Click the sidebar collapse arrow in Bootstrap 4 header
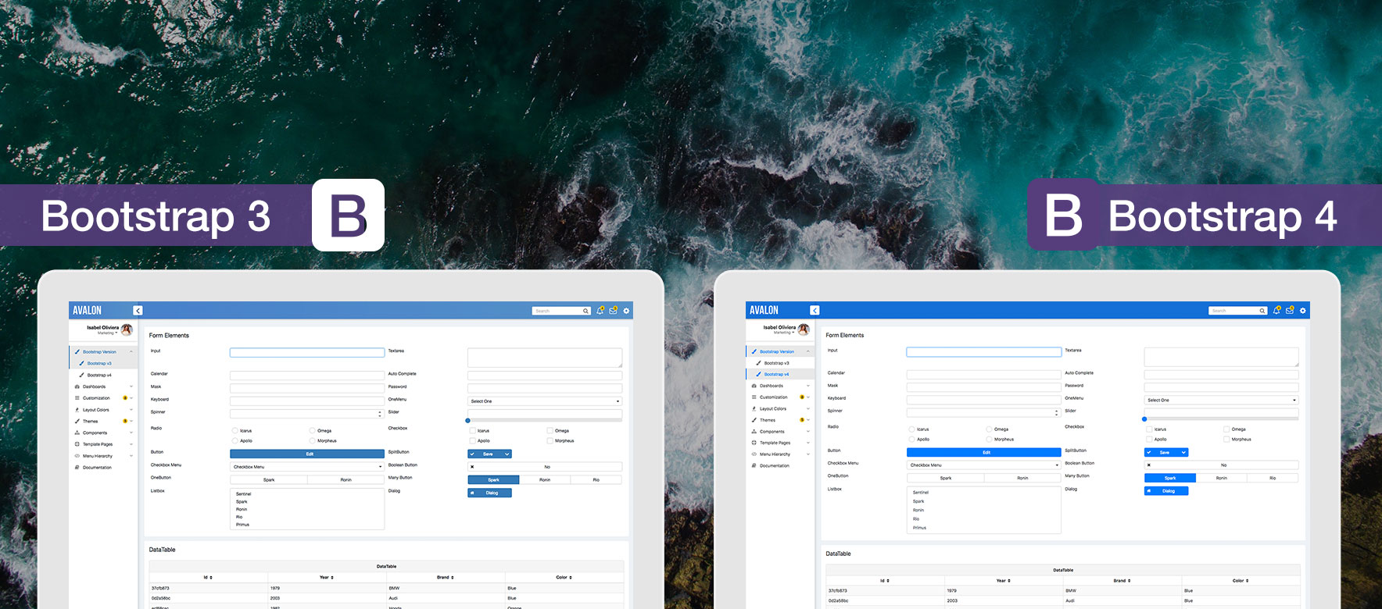Image resolution: width=1382 pixels, height=609 pixels. coord(815,311)
